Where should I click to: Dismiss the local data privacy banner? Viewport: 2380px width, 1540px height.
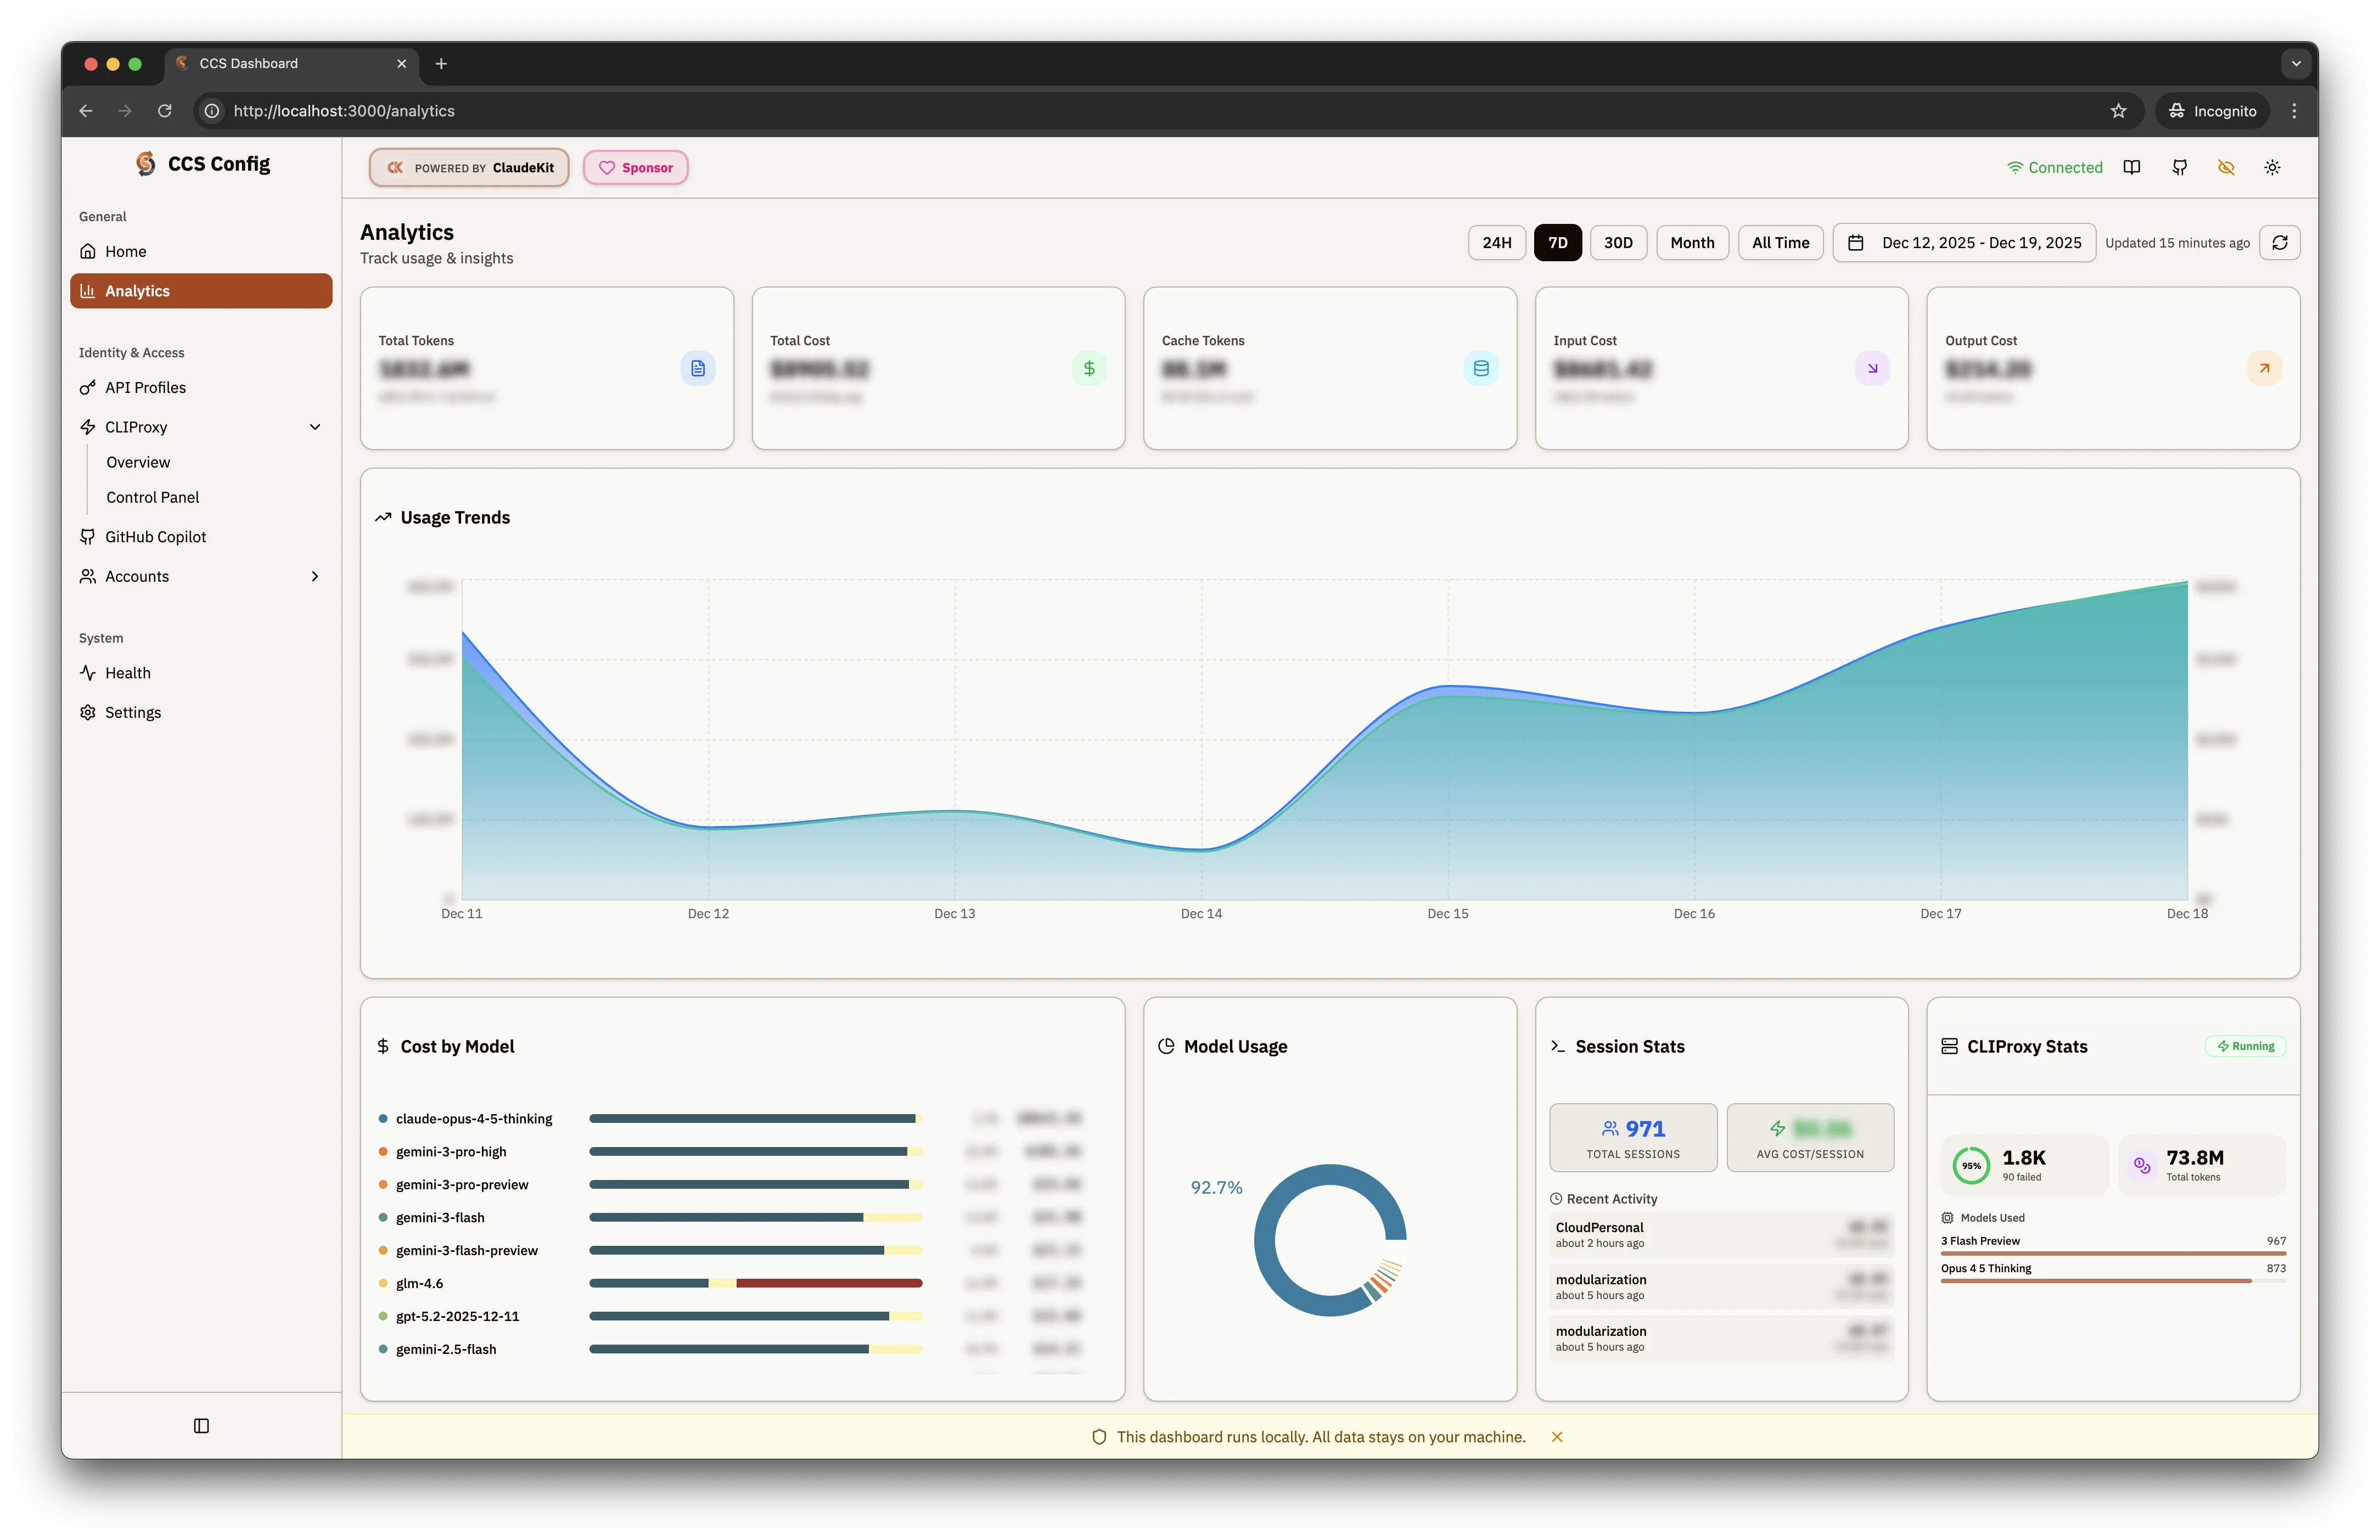(1557, 1437)
